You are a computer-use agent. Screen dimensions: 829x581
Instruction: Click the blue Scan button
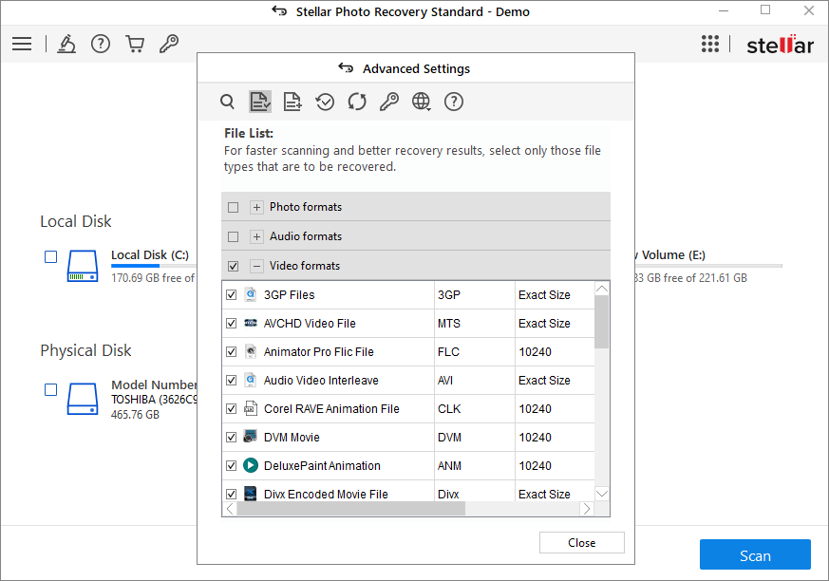[755, 554]
